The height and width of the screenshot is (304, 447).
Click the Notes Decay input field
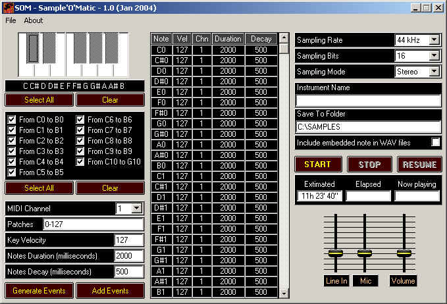[x=128, y=272]
